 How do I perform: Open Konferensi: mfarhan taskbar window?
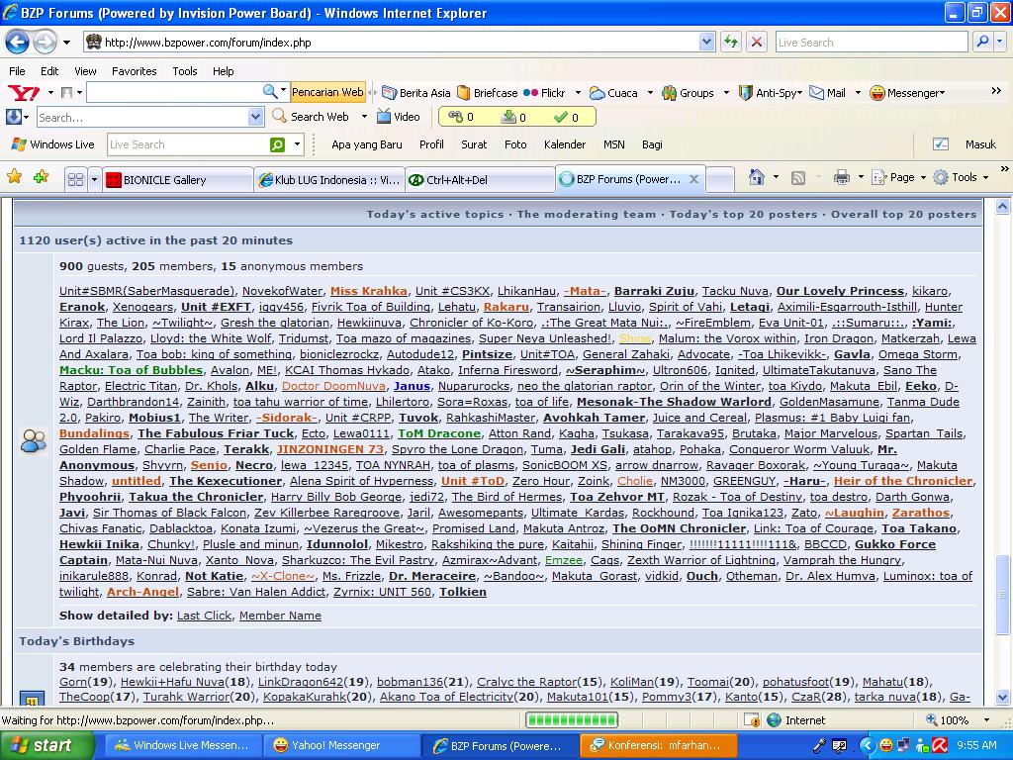pos(659,745)
